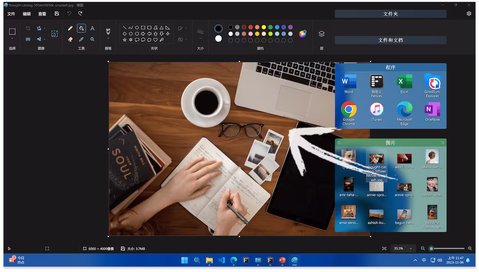This screenshot has width=479, height=272.
Task: Click the remove background icon below Crop
Action: pyautogui.click(x=28, y=39)
